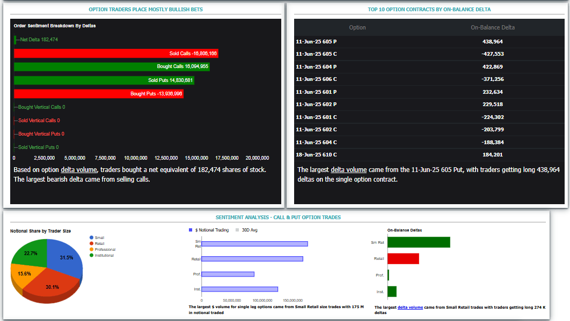This screenshot has width=570, height=321.
Task: Click the orange Professional legend swatch
Action: 92,250
